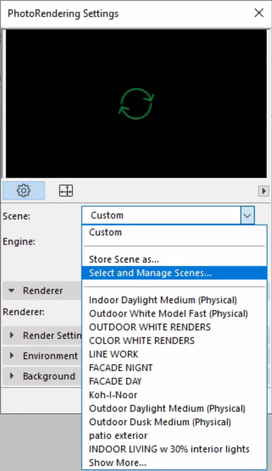Select Indoor Daylight Medium (Physical) scene
Image resolution: width=272 pixels, height=471 pixels.
[x=174, y=300]
